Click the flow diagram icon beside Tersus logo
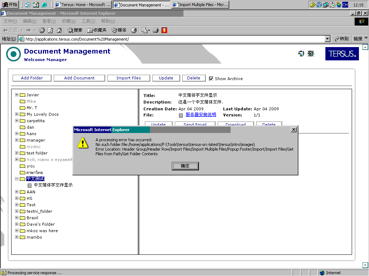 coord(301,54)
